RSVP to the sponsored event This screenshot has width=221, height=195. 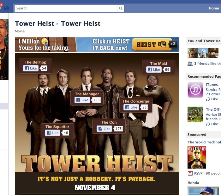coord(198,173)
